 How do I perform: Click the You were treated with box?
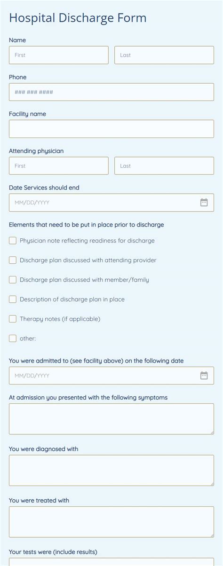pyautogui.click(x=111, y=522)
